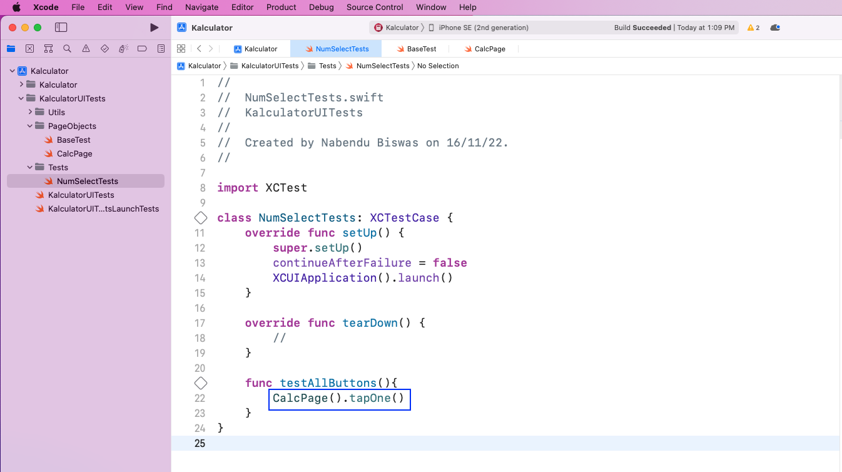This screenshot has width=842, height=472.
Task: Click the Build Succeeded status text
Action: pos(642,28)
